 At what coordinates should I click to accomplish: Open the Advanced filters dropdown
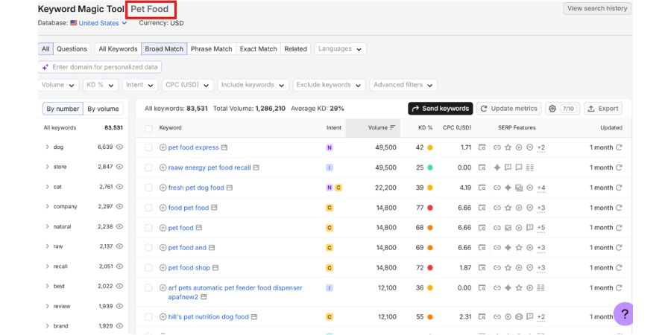click(x=403, y=85)
